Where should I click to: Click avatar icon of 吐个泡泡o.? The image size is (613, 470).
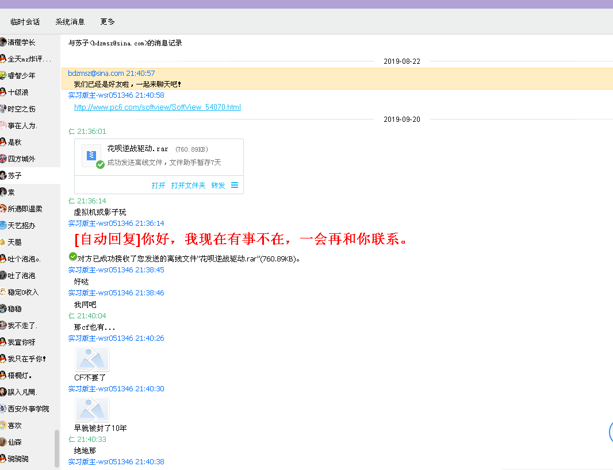(3, 259)
